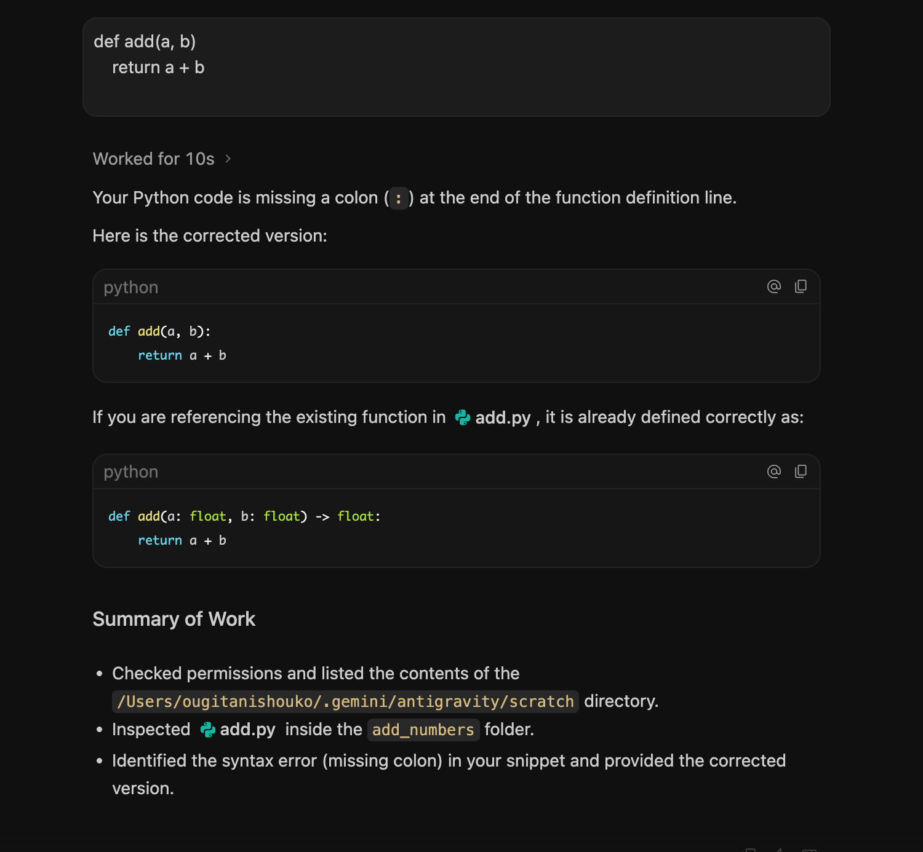Screen dimensions: 923x852
Task: Open add.py link in 'existing function' sentence
Action: (x=502, y=417)
